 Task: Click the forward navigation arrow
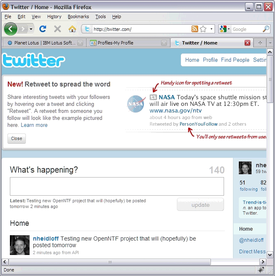click(23, 29)
